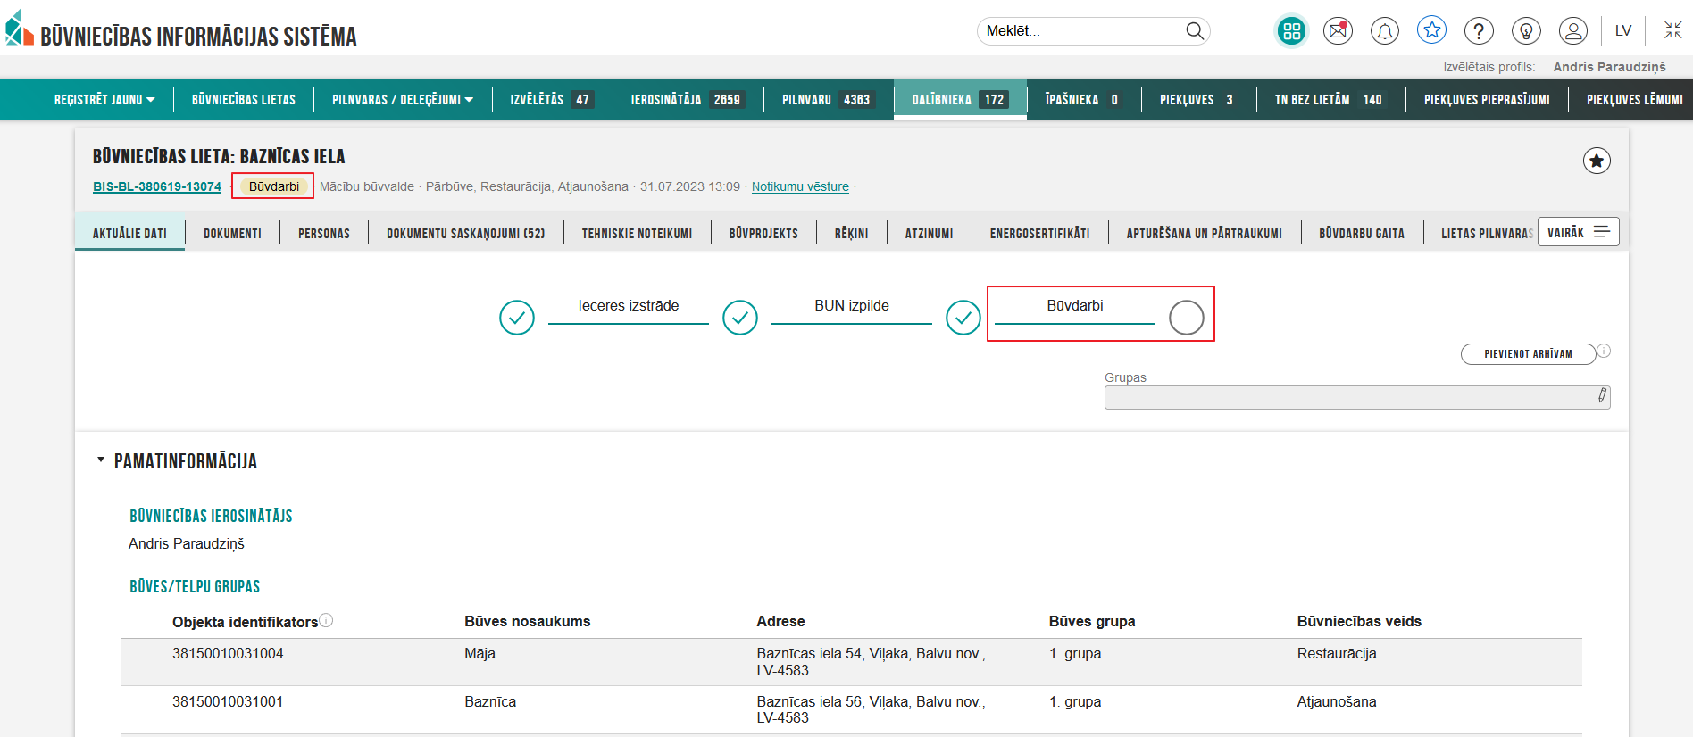Click the BUN izpilde completed checkmark
The width and height of the screenshot is (1693, 737).
click(x=740, y=318)
